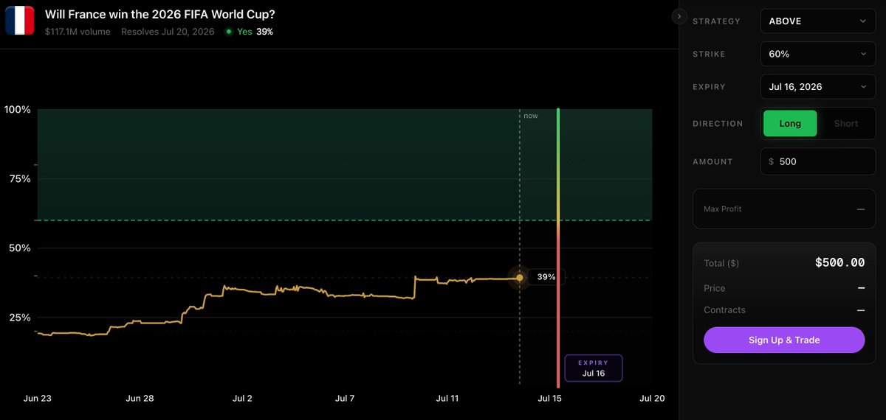This screenshot has height=420, width=886.
Task: Click the market title Will France win
Action: pyautogui.click(x=160, y=14)
